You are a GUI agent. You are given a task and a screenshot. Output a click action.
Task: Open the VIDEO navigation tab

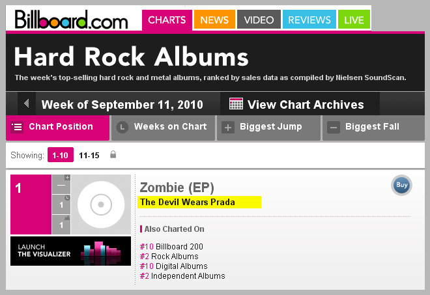point(259,20)
